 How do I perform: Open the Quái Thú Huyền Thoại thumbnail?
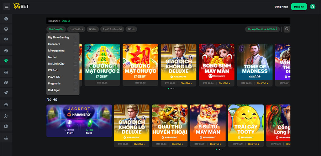[x=170, y=123]
